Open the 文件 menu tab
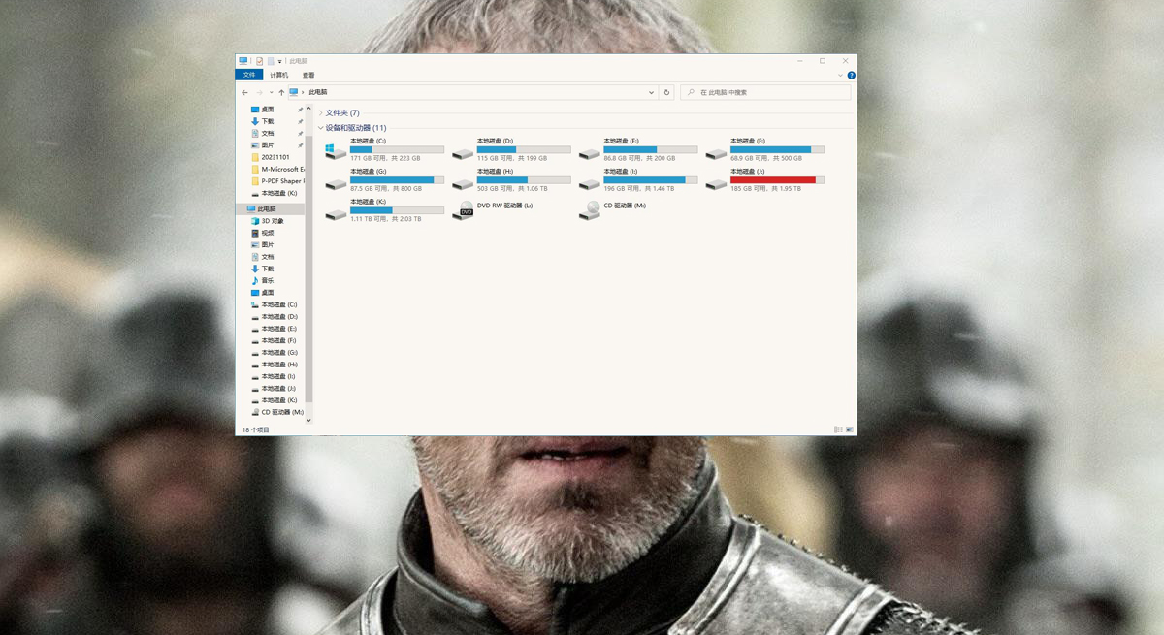The image size is (1164, 635). point(249,75)
